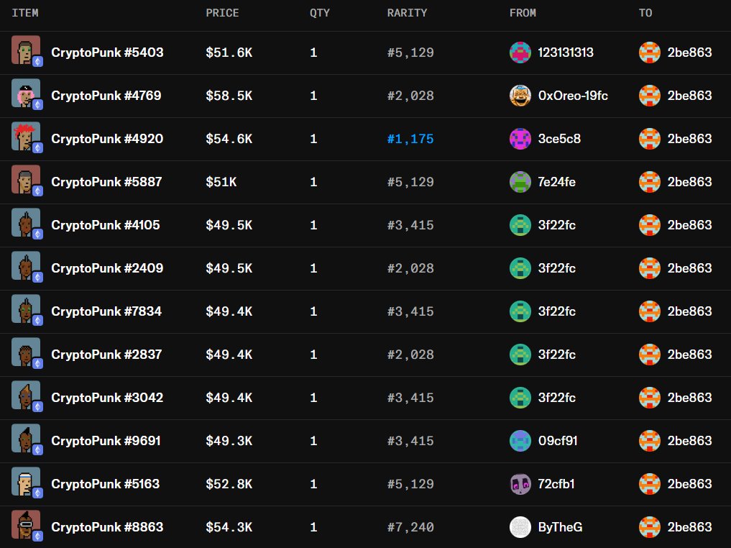Click Ethereum badge on CryptoPunk #7834 thumbnail
Viewport: 731px width, 548px height.
click(x=38, y=320)
